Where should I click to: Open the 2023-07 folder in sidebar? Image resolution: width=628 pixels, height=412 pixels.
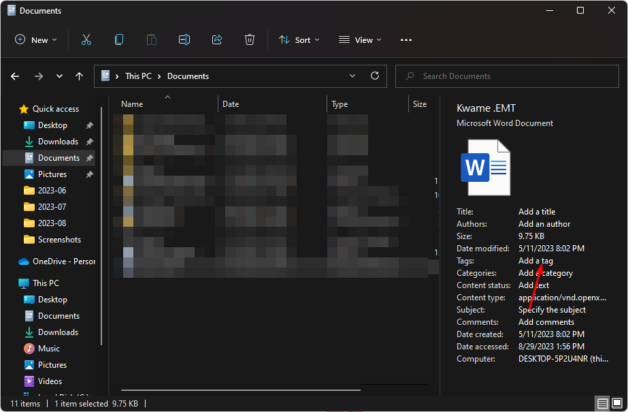point(52,207)
